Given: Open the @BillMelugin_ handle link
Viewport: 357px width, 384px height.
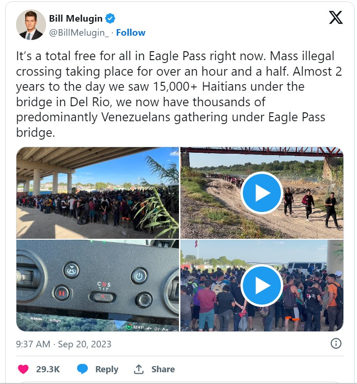Looking at the screenshot, I should [79, 32].
